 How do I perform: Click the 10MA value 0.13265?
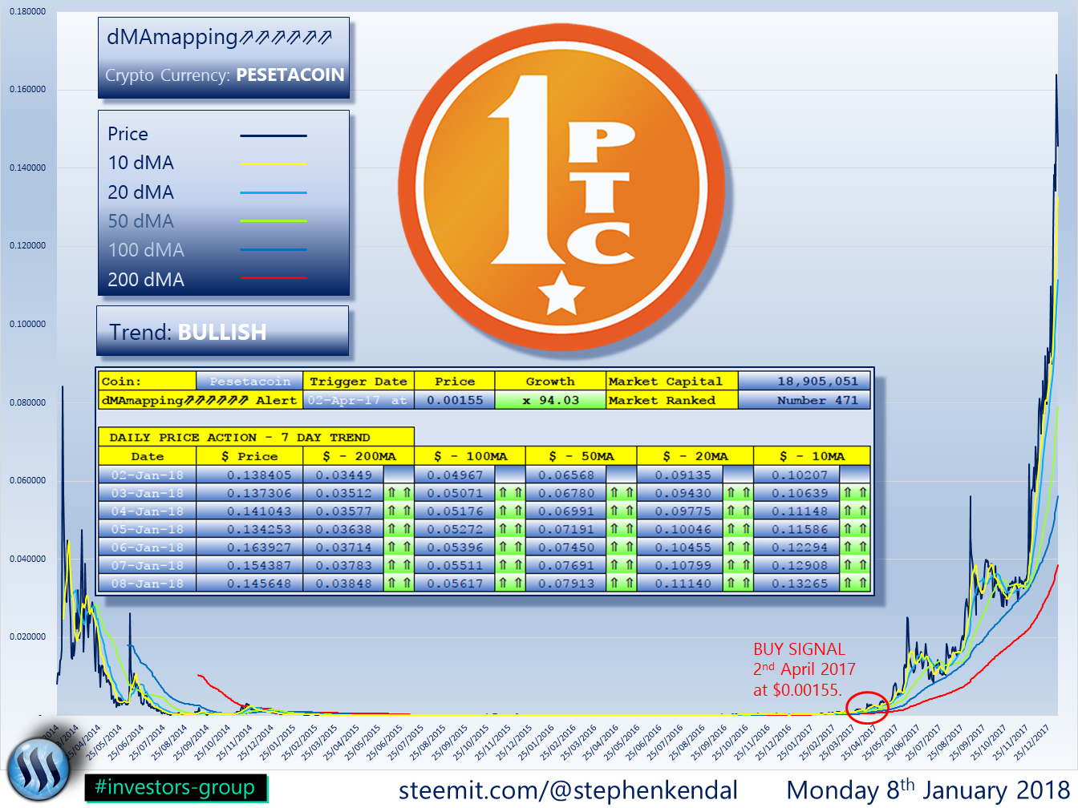tap(797, 584)
